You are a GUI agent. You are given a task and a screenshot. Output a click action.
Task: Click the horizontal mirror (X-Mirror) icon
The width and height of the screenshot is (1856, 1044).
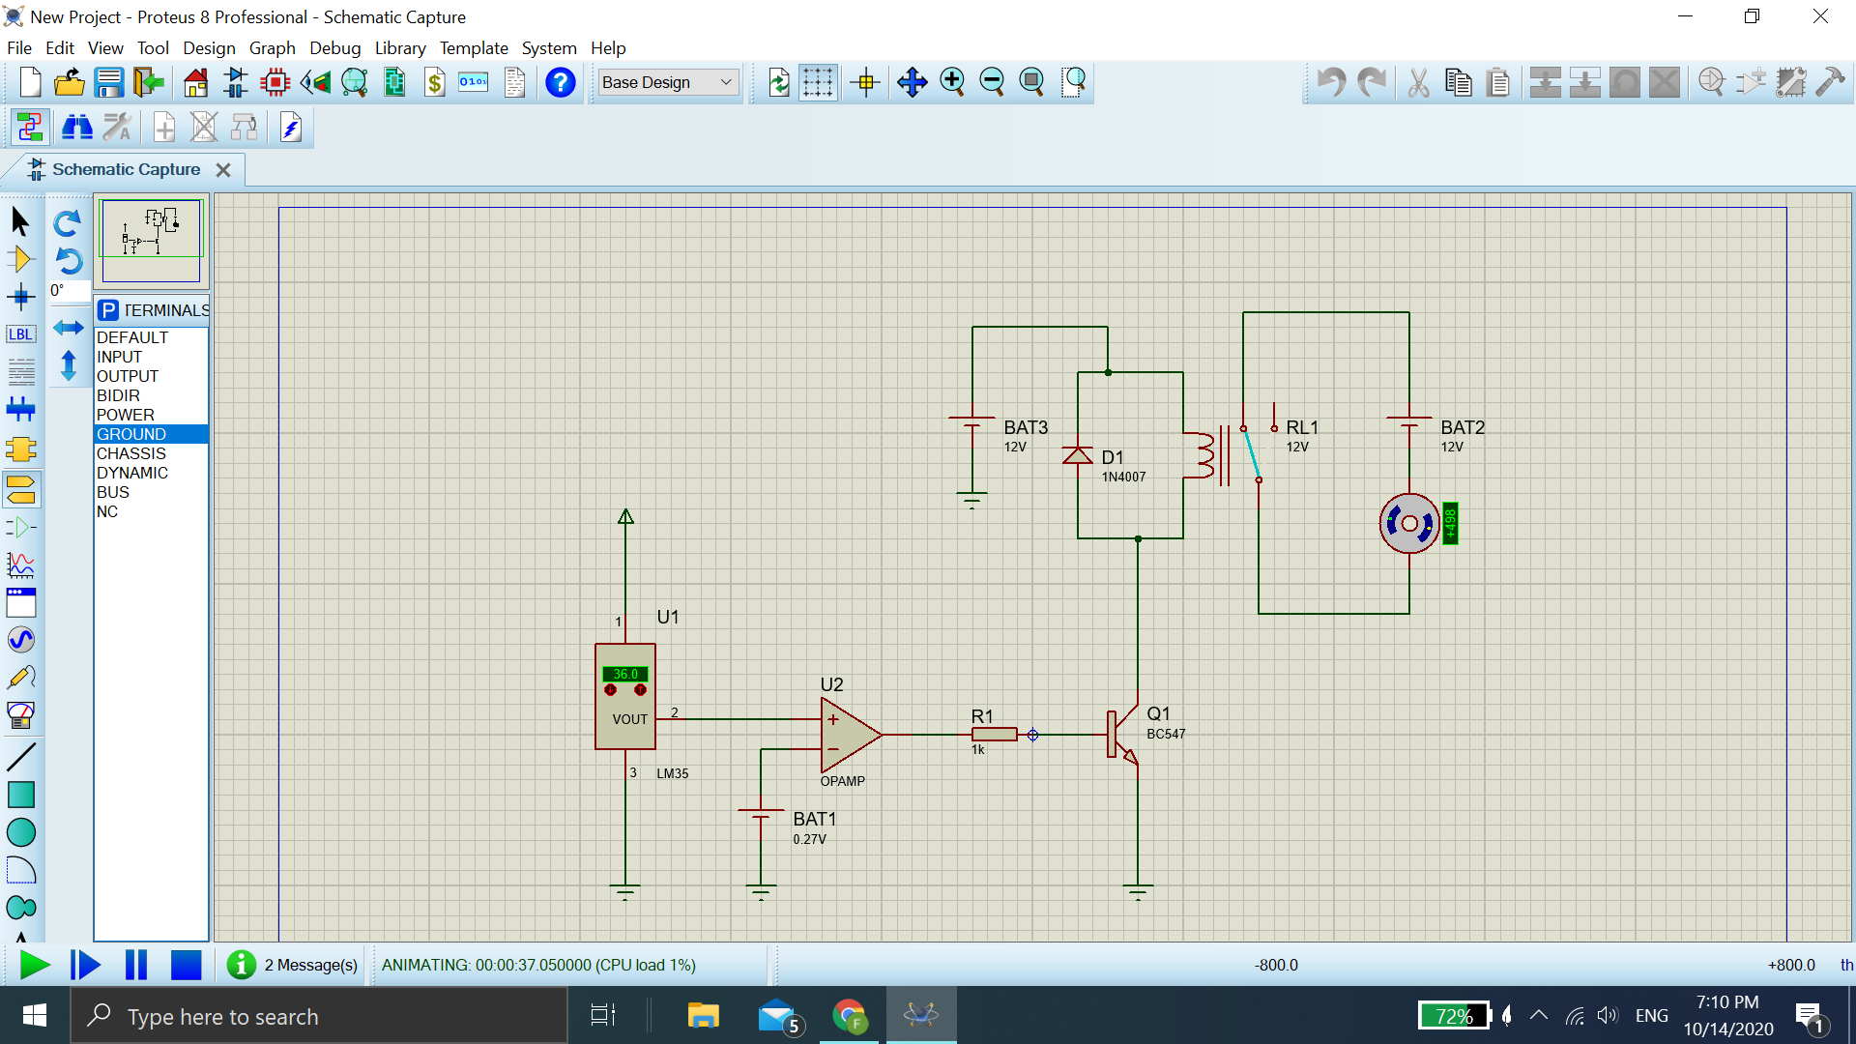68,328
